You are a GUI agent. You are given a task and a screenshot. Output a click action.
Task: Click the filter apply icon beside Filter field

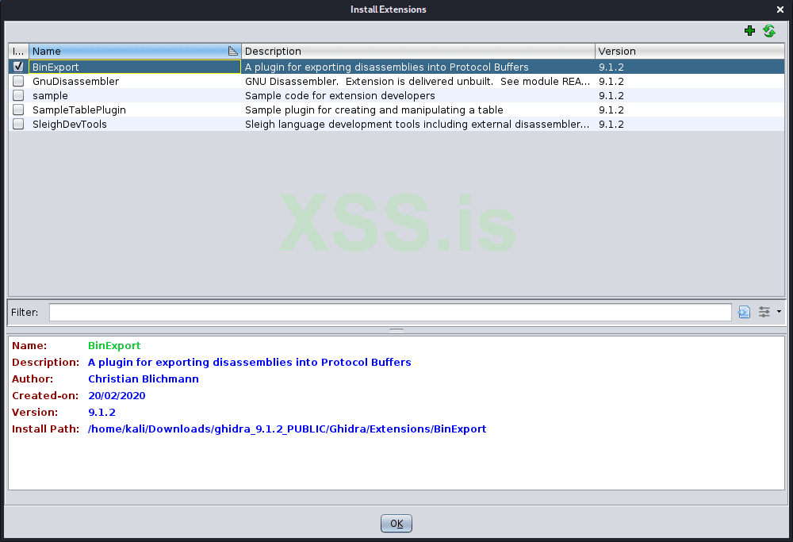click(x=744, y=312)
